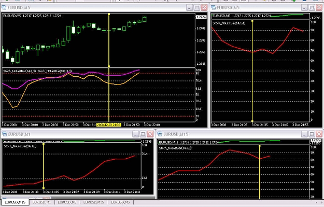
Task: Minimize the EURUSD,M15 chart window
Action: pyautogui.click(x=304, y=134)
